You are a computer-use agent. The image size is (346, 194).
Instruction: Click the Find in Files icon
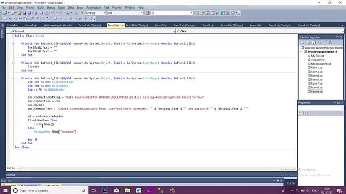tap(148, 13)
